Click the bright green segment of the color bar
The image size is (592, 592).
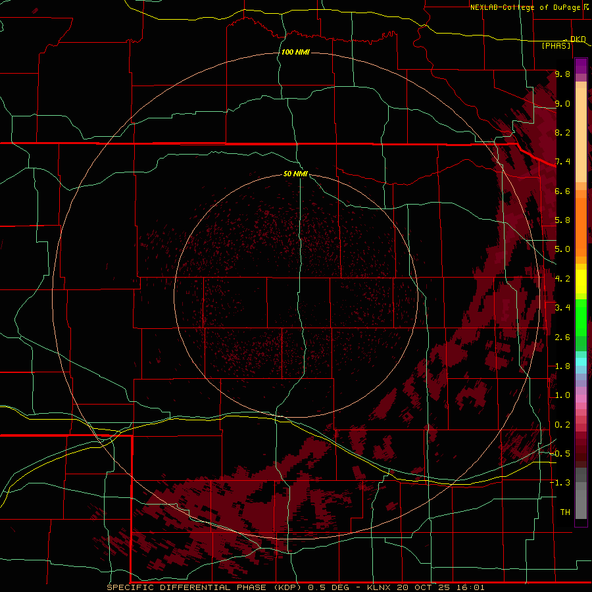pyautogui.click(x=581, y=317)
